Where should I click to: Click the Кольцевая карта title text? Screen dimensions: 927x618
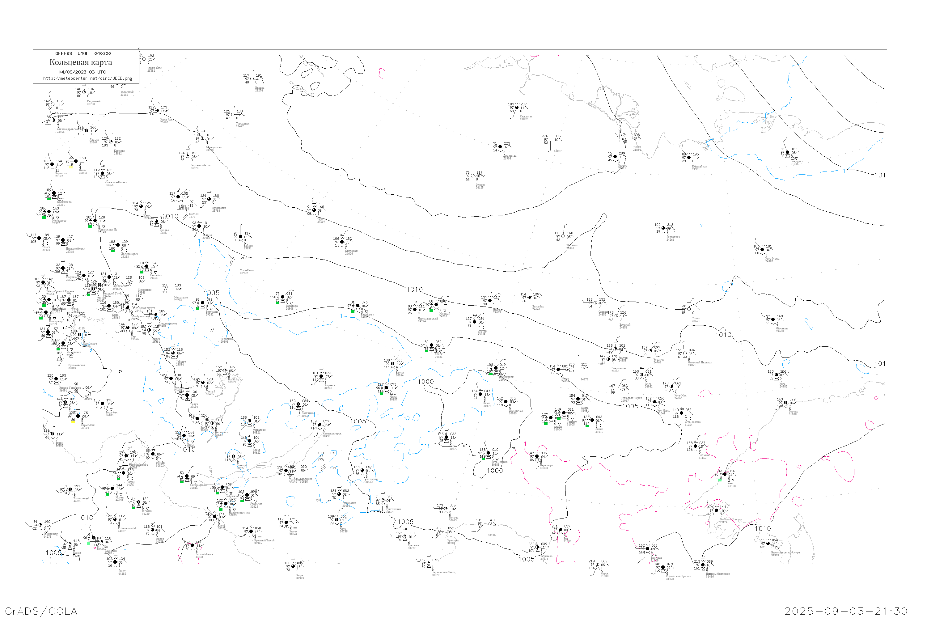point(81,62)
